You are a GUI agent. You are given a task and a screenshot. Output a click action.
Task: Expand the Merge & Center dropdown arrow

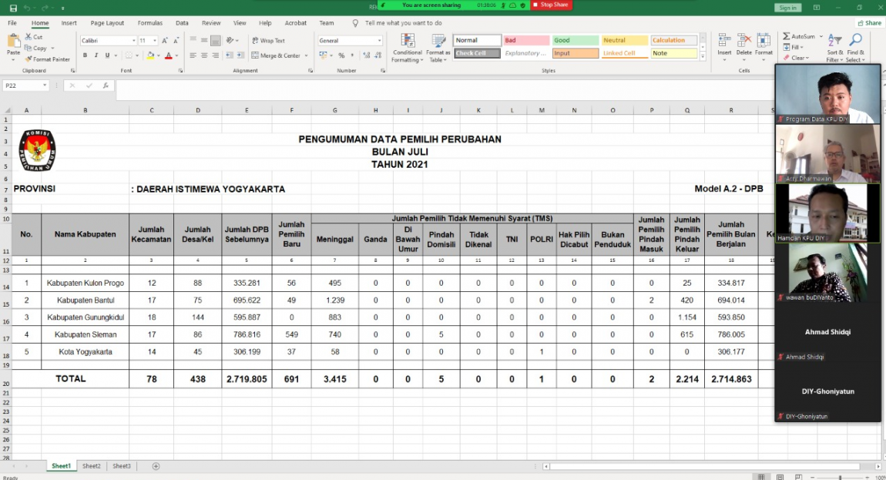pos(306,55)
